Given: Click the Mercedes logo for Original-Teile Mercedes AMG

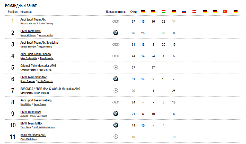Looking at the screenshot, I should [116, 67].
